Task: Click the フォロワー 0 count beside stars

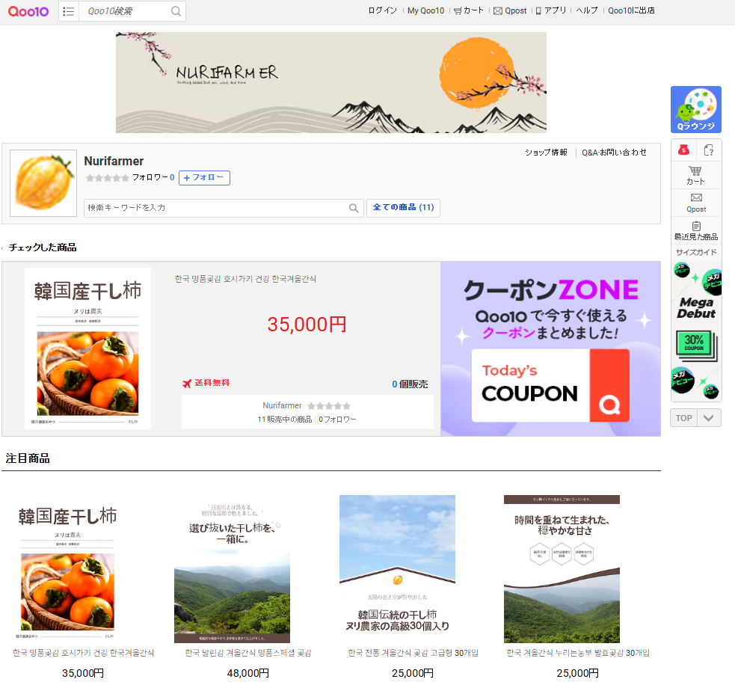Action: point(153,177)
